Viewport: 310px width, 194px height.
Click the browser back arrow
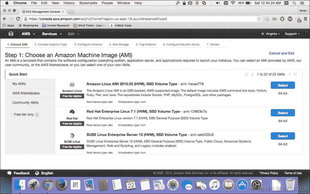click(4, 19)
